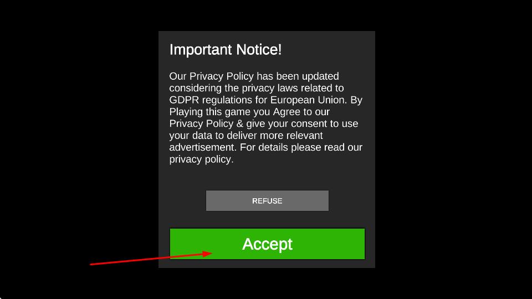Click the 'Our Privacy Policy' opening words

point(211,76)
